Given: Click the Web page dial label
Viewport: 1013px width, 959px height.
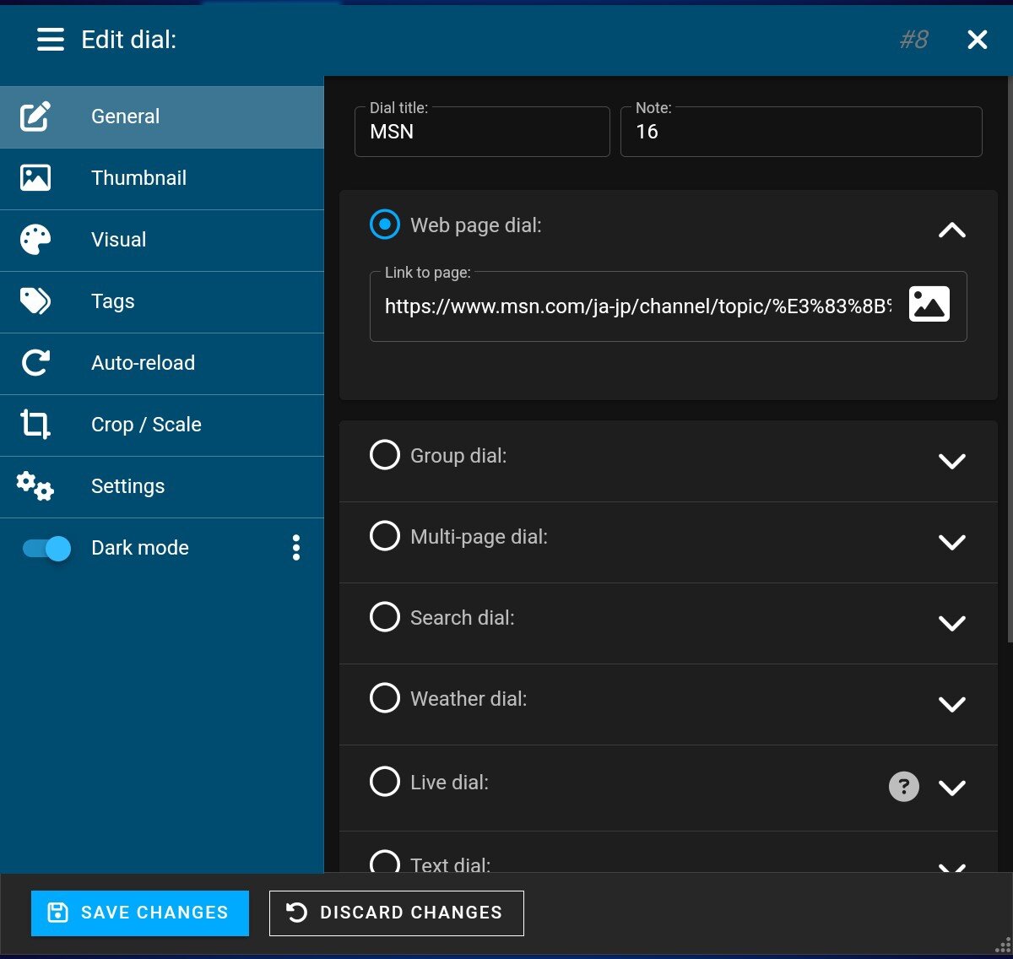Looking at the screenshot, I should 476,225.
